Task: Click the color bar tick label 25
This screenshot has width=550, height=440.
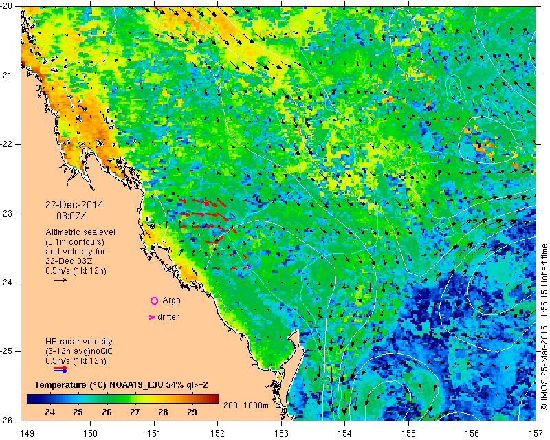Action: pos(78,412)
